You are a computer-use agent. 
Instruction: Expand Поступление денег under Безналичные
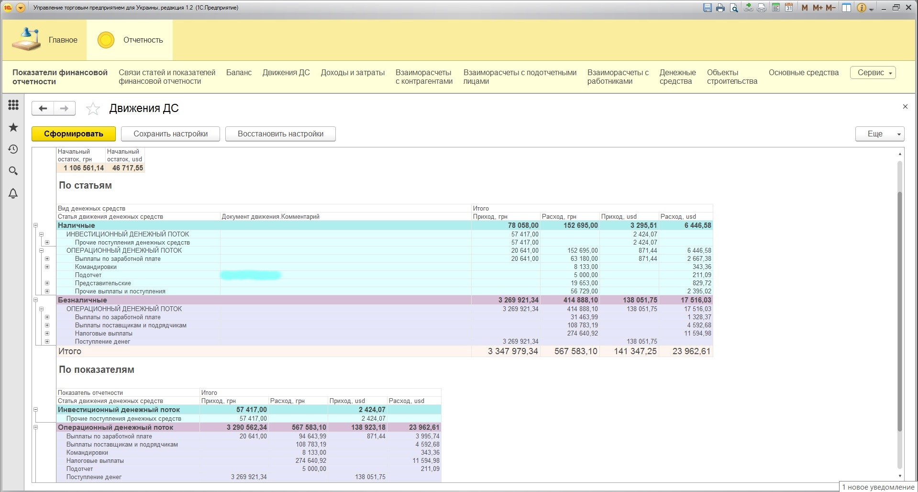point(47,342)
